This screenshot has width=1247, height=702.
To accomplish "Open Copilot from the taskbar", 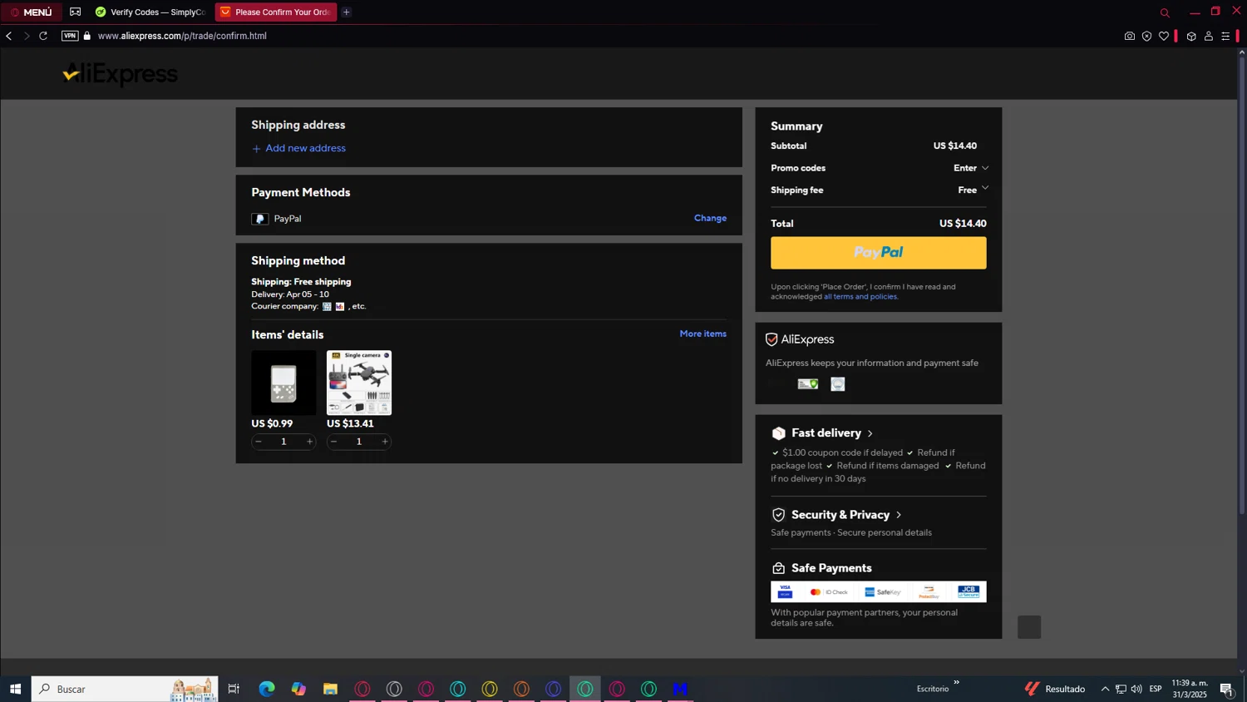I will coord(298,689).
